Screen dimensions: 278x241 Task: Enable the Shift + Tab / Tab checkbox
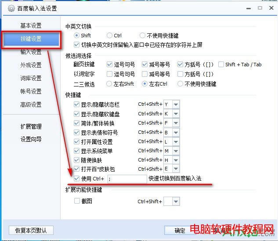click(x=221, y=65)
